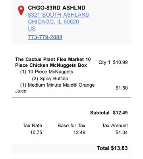Select the $10.99 item price
Viewport: 143px width, 159px height.
coord(120,62)
